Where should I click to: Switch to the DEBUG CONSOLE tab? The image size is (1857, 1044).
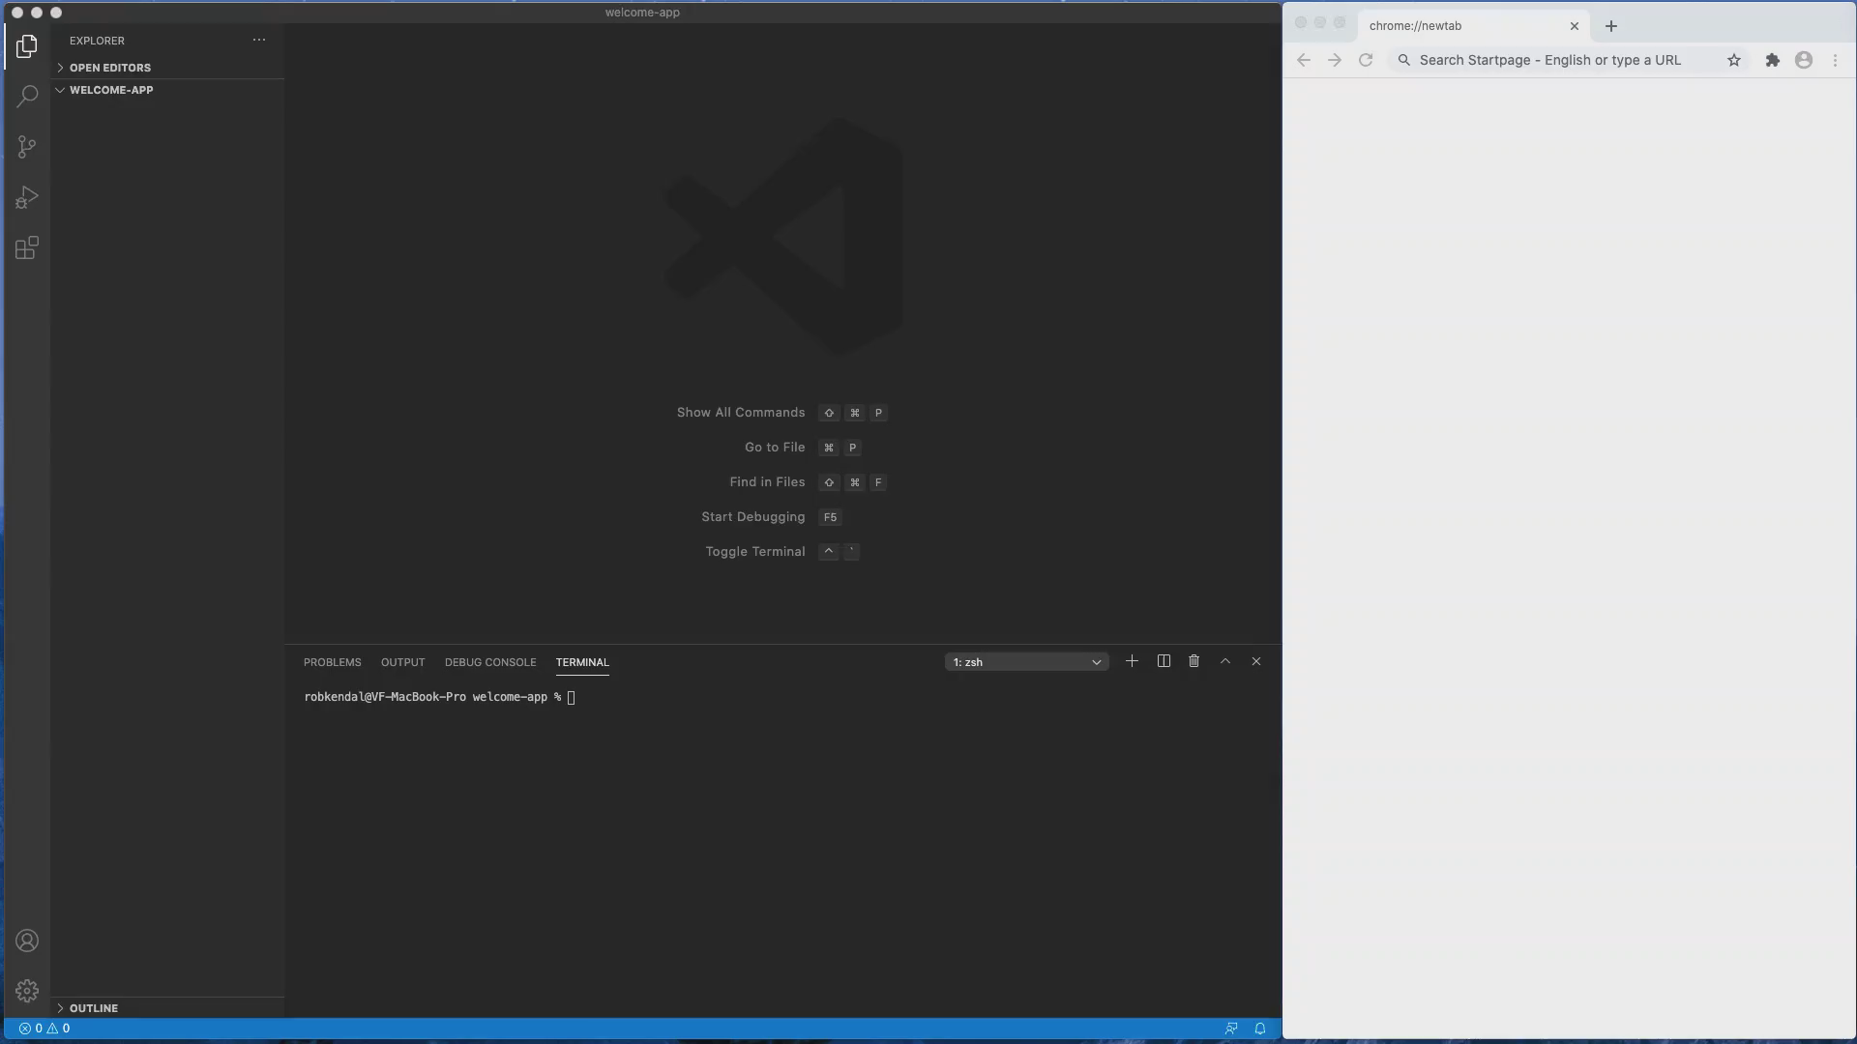pyautogui.click(x=490, y=662)
